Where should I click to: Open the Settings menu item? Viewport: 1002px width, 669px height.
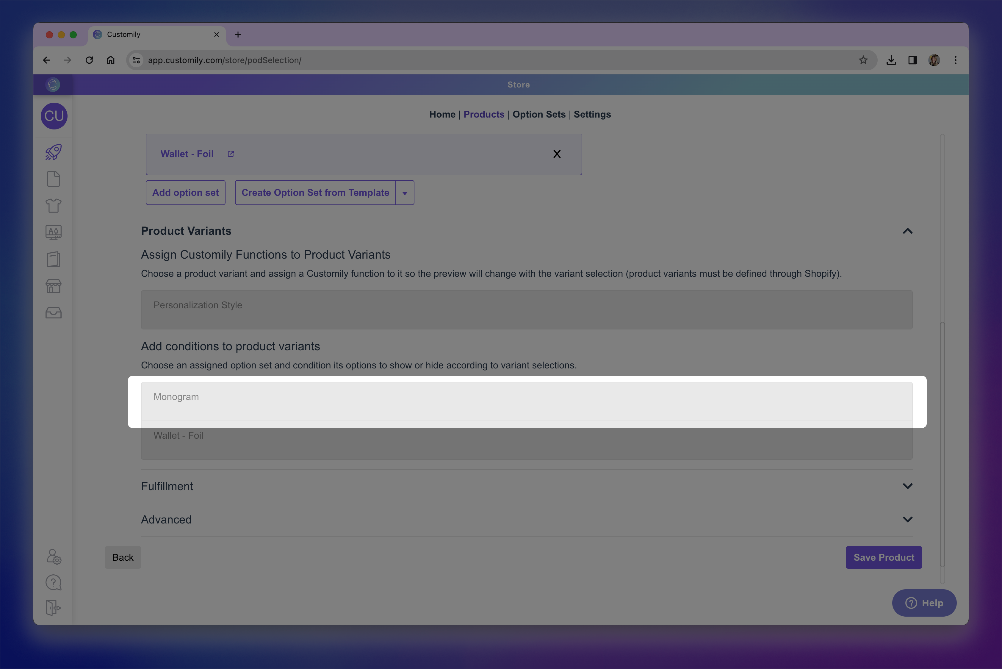coord(592,114)
